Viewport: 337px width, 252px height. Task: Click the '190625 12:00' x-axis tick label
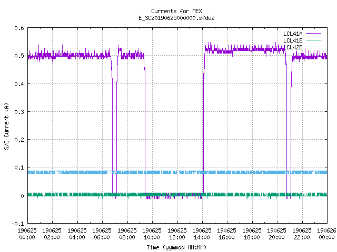point(177,234)
